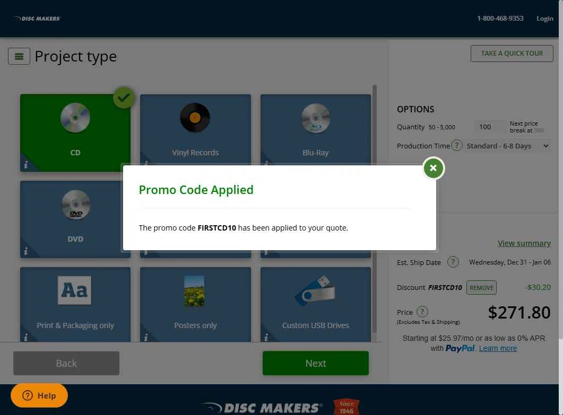Open the View summary link
Screen dimensions: 563x415
tap(524, 243)
